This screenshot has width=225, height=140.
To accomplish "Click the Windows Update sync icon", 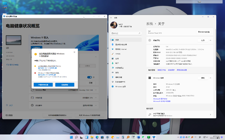I will pos(32,90).
